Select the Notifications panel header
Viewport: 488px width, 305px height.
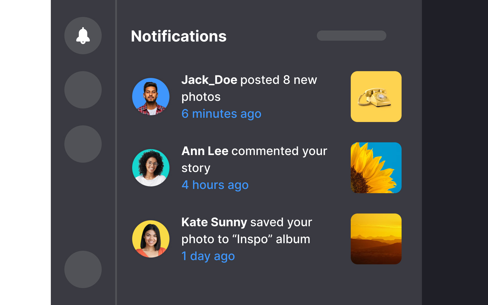[x=179, y=36]
